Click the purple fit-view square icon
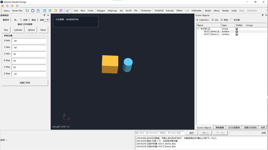 coord(33,11)
